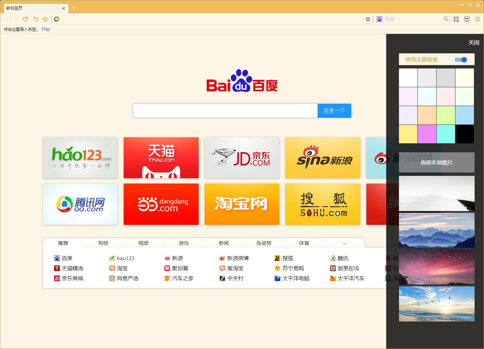Open the hamburger main menu
The image size is (484, 349).
[477, 19]
